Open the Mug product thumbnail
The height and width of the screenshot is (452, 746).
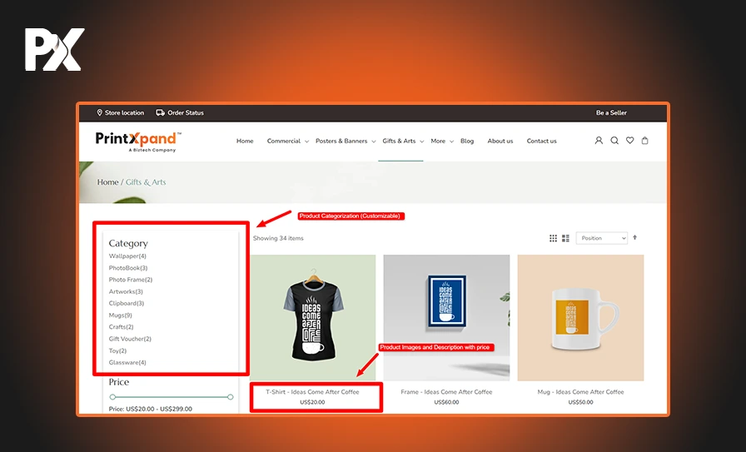580,317
